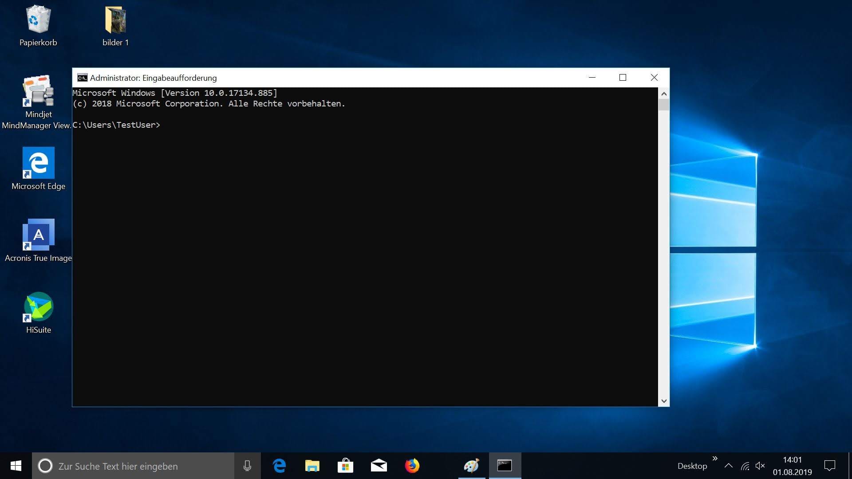Open the Command Prompt window system menu icon

pyautogui.click(x=82, y=78)
